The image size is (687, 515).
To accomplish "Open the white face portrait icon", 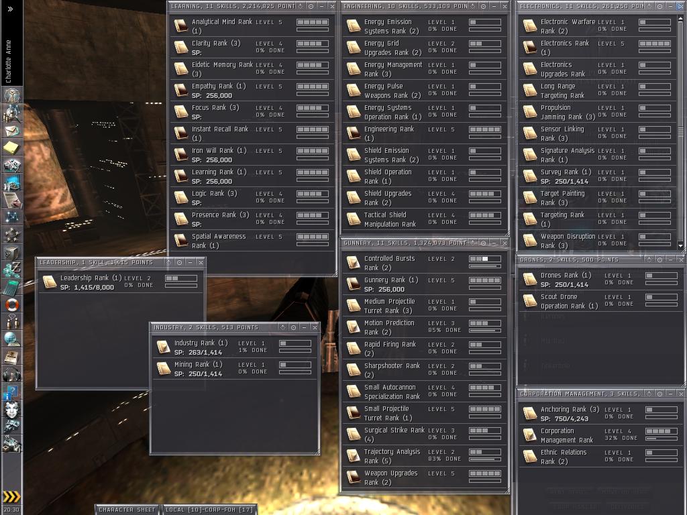I will tap(12, 408).
